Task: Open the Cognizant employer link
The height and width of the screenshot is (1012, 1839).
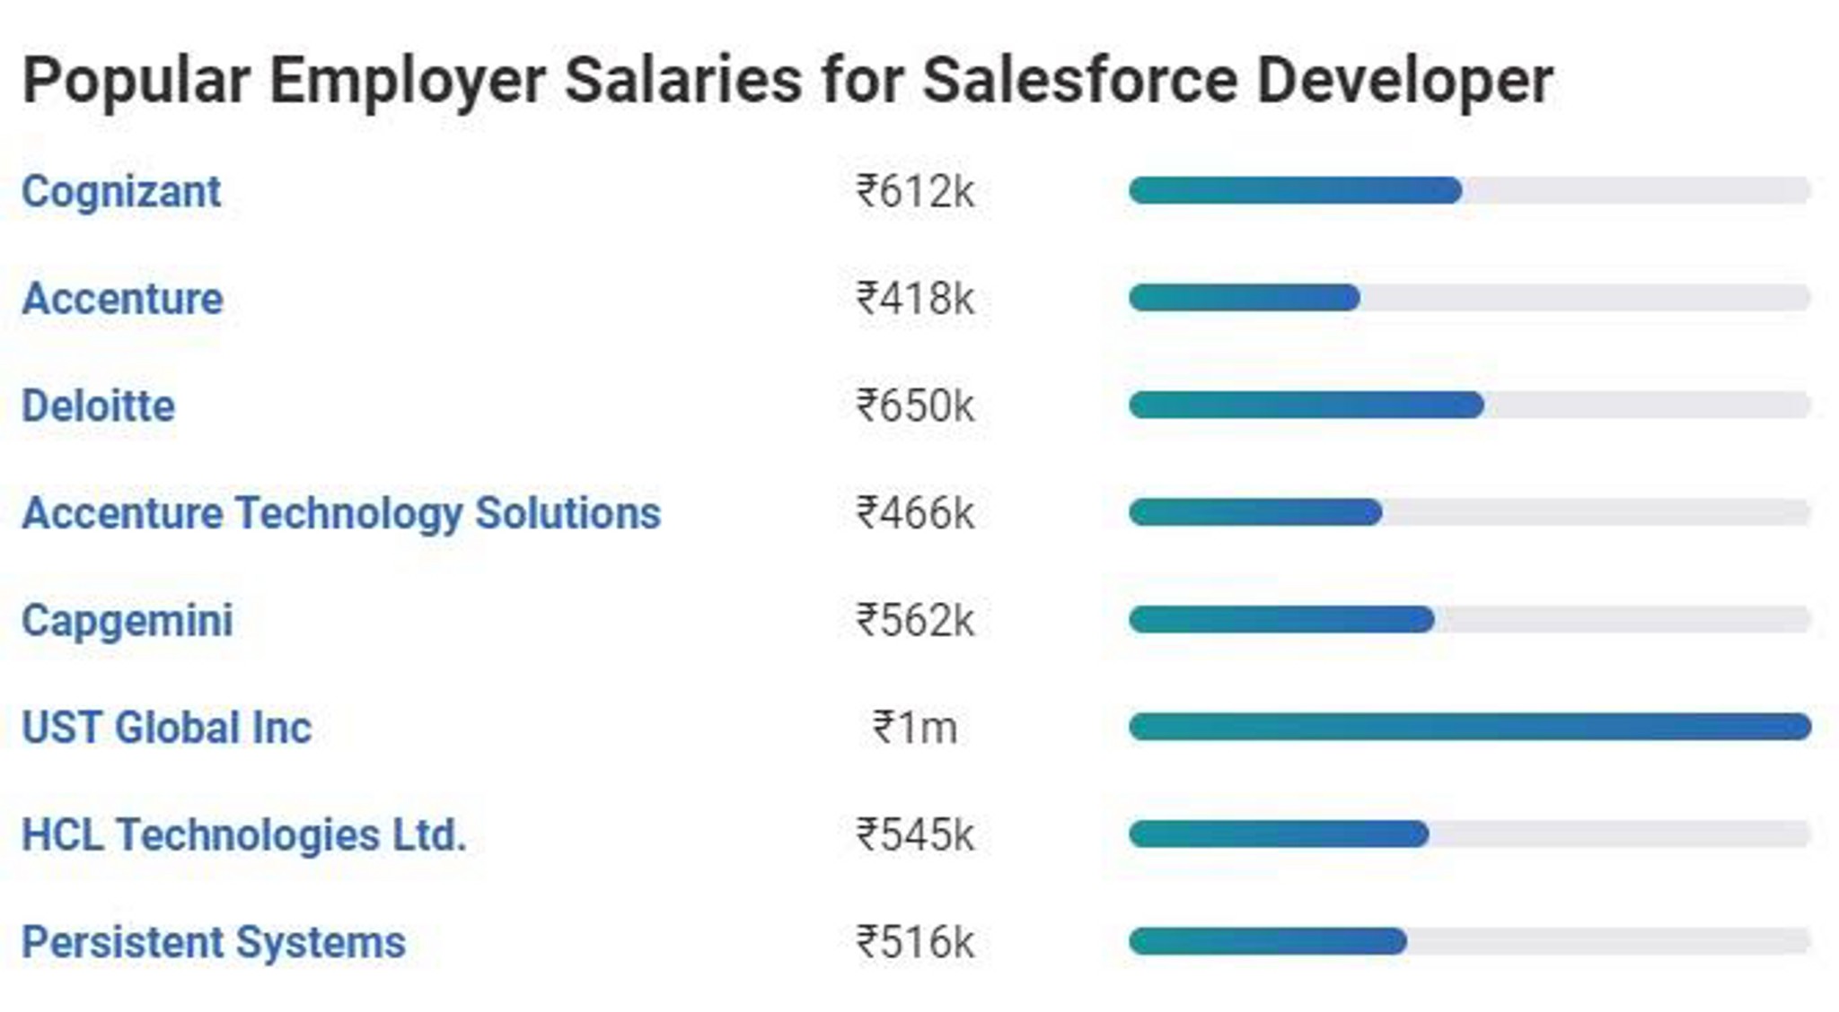Action: (121, 191)
